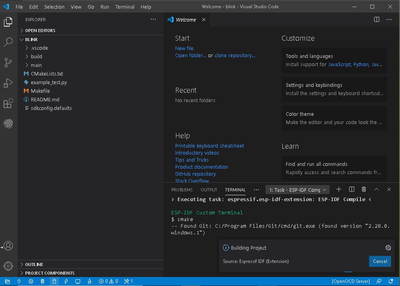Click build, flash and monitor flame icon
The width and height of the screenshot is (400, 286).
[90, 281]
